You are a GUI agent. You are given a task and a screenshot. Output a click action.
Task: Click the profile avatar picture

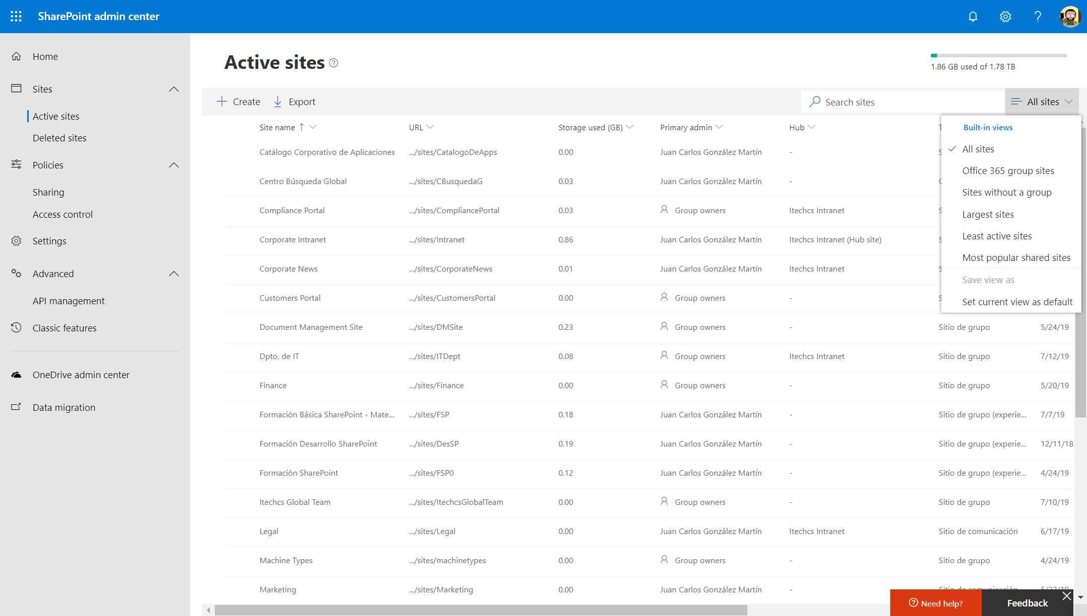[x=1069, y=16]
